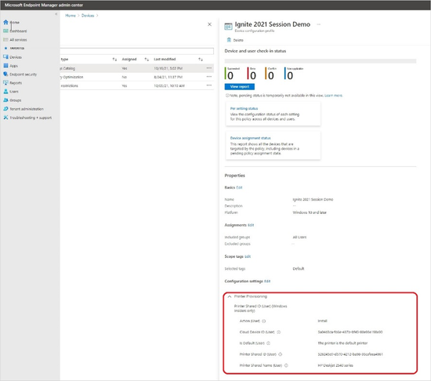Collapse the Printer Provisioning section
Viewport: 431px width, 381px height.
pos(230,296)
